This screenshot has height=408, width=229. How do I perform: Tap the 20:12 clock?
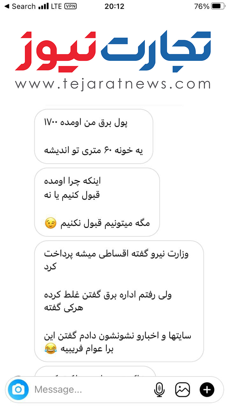pos(114,6)
